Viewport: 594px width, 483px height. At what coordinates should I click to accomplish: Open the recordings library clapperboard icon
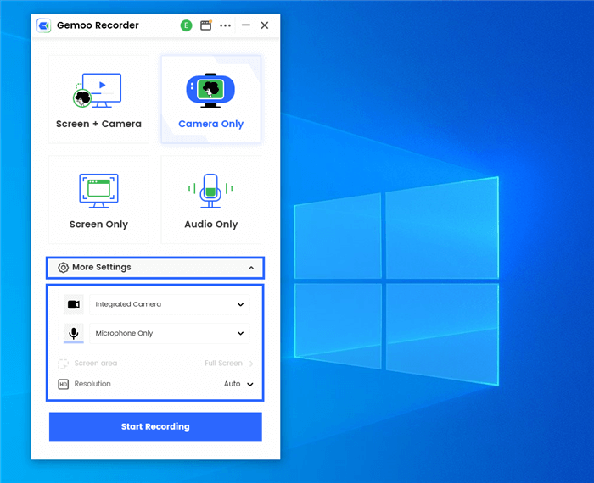tap(205, 25)
